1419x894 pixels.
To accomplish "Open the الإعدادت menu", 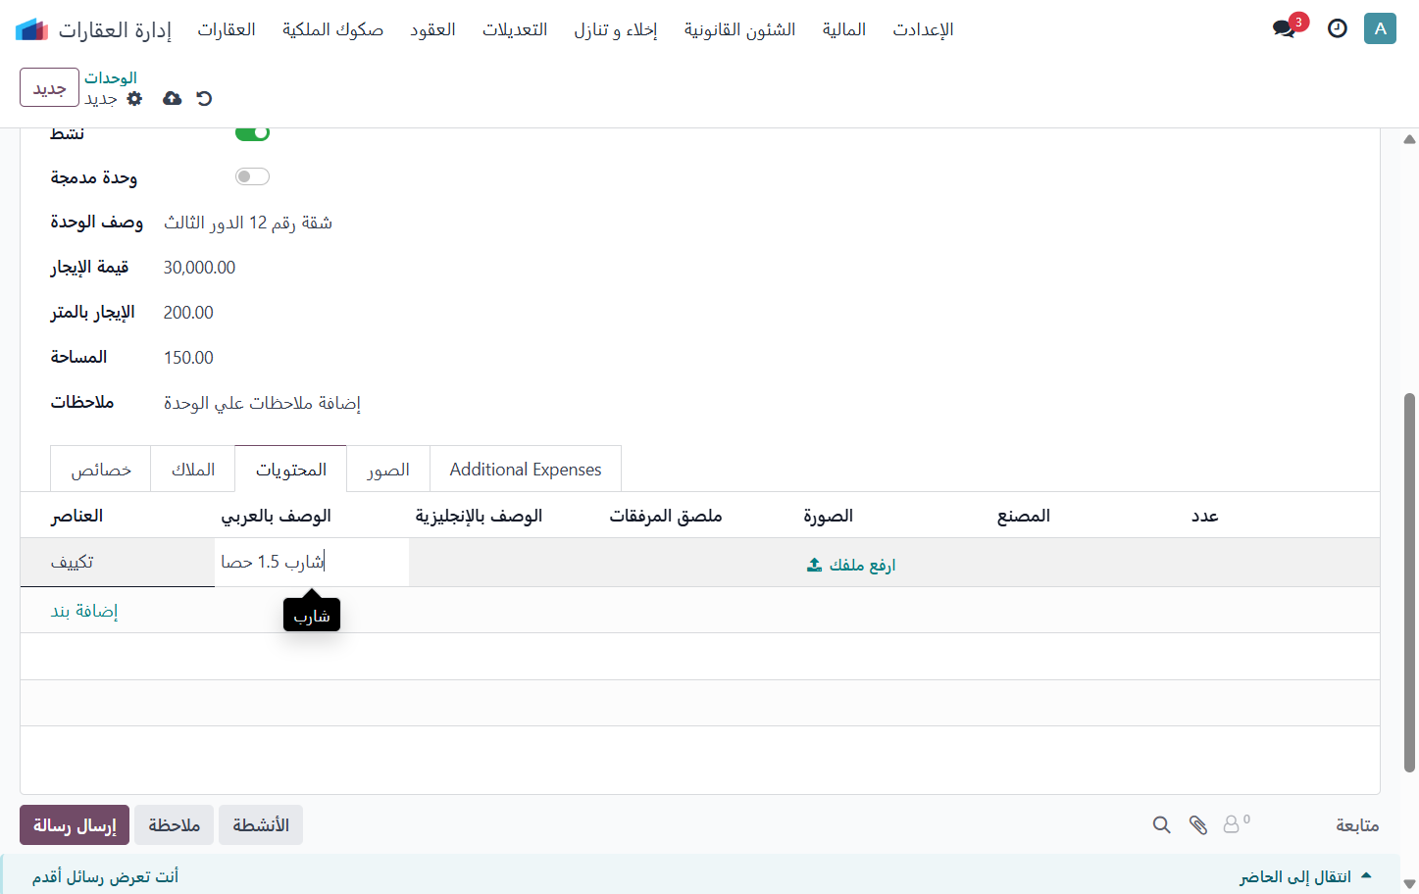I will (923, 29).
